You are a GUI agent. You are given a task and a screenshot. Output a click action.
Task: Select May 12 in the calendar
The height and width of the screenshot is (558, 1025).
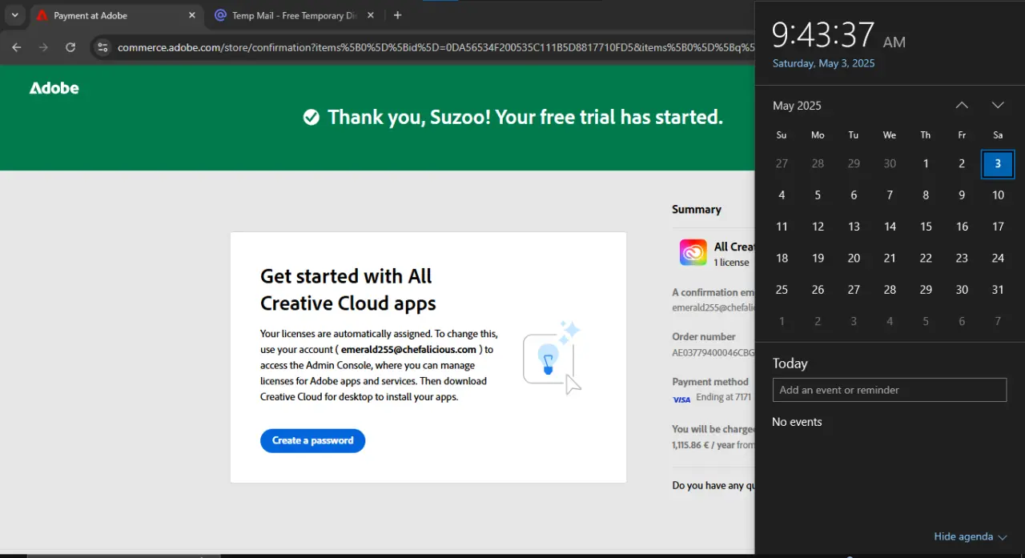pyautogui.click(x=818, y=227)
